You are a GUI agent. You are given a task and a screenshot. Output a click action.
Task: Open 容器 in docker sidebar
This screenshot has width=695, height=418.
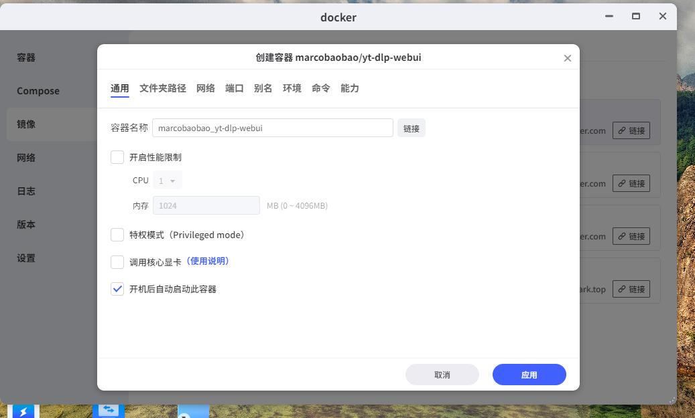coord(26,58)
